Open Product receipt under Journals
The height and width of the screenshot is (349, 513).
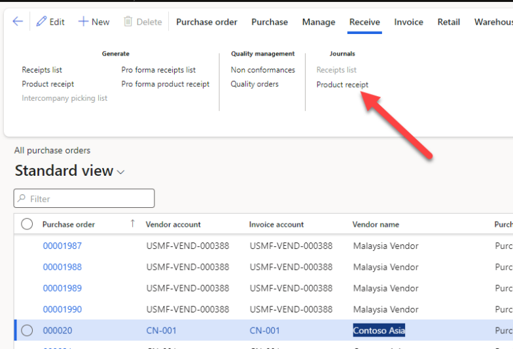coord(342,84)
